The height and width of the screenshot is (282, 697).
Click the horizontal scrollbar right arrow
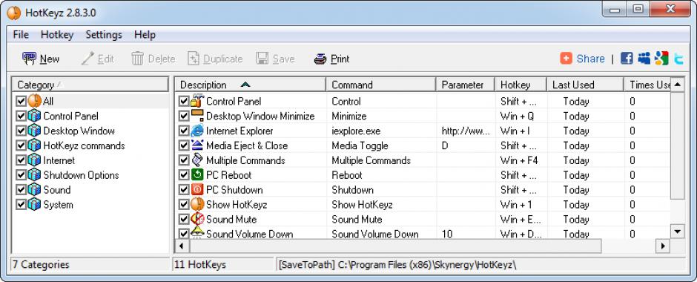(663, 246)
